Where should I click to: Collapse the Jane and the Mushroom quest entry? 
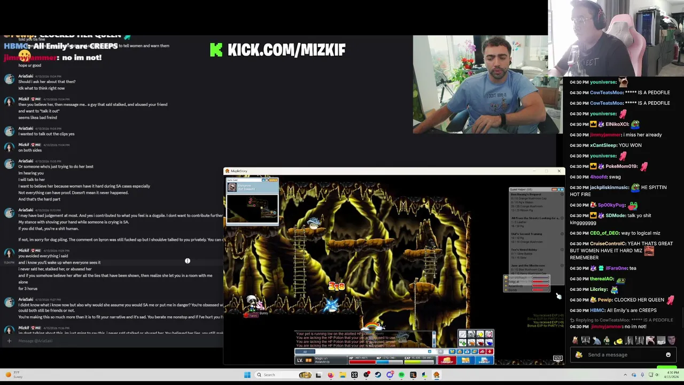tap(562, 265)
